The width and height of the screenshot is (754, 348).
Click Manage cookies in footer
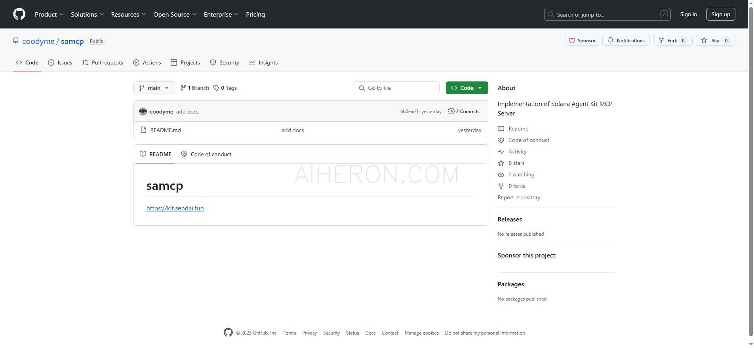tap(422, 333)
